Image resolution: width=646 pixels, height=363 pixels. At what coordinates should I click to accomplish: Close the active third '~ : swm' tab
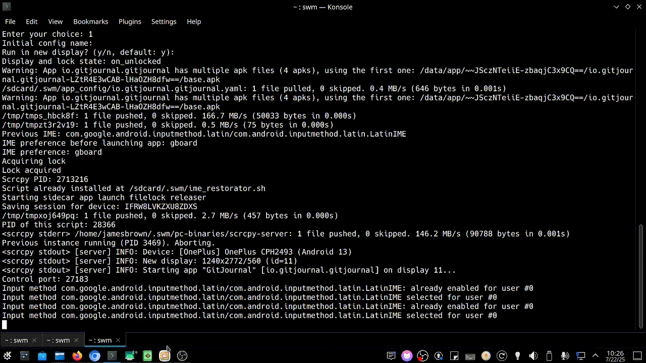point(118,340)
